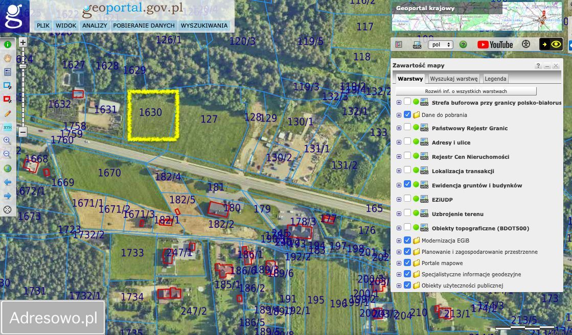Viewport: 572px width, 335px height.
Task: Toggle the yellow eye high-contrast icon
Action: click(556, 44)
